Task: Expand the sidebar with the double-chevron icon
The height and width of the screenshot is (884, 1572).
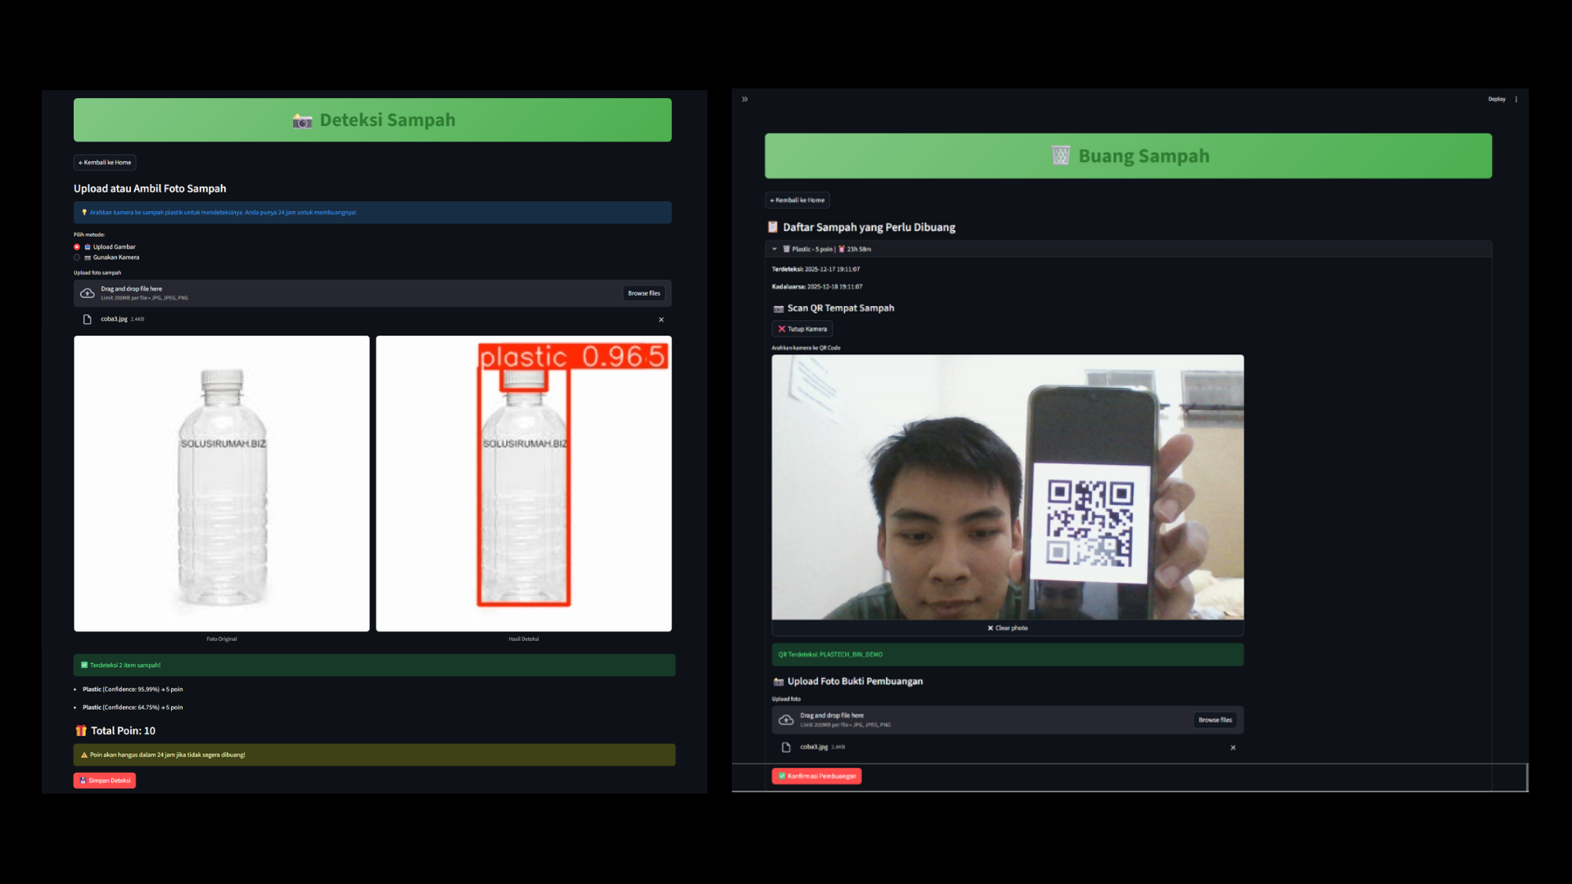Action: [745, 99]
